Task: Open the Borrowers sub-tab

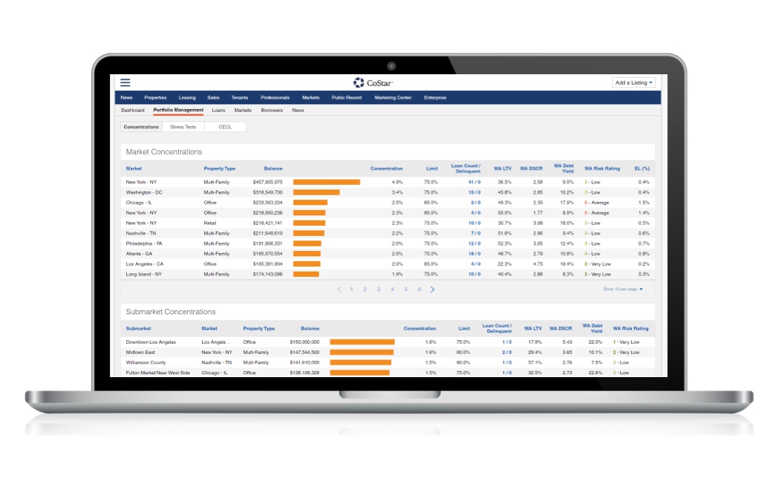Action: coord(272,110)
